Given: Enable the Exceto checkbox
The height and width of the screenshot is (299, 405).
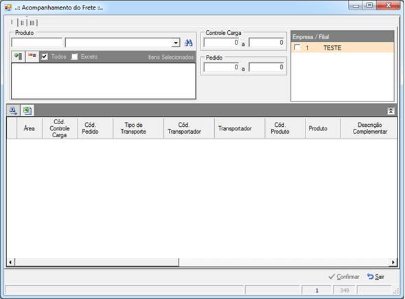Looking at the screenshot, I should (x=74, y=56).
